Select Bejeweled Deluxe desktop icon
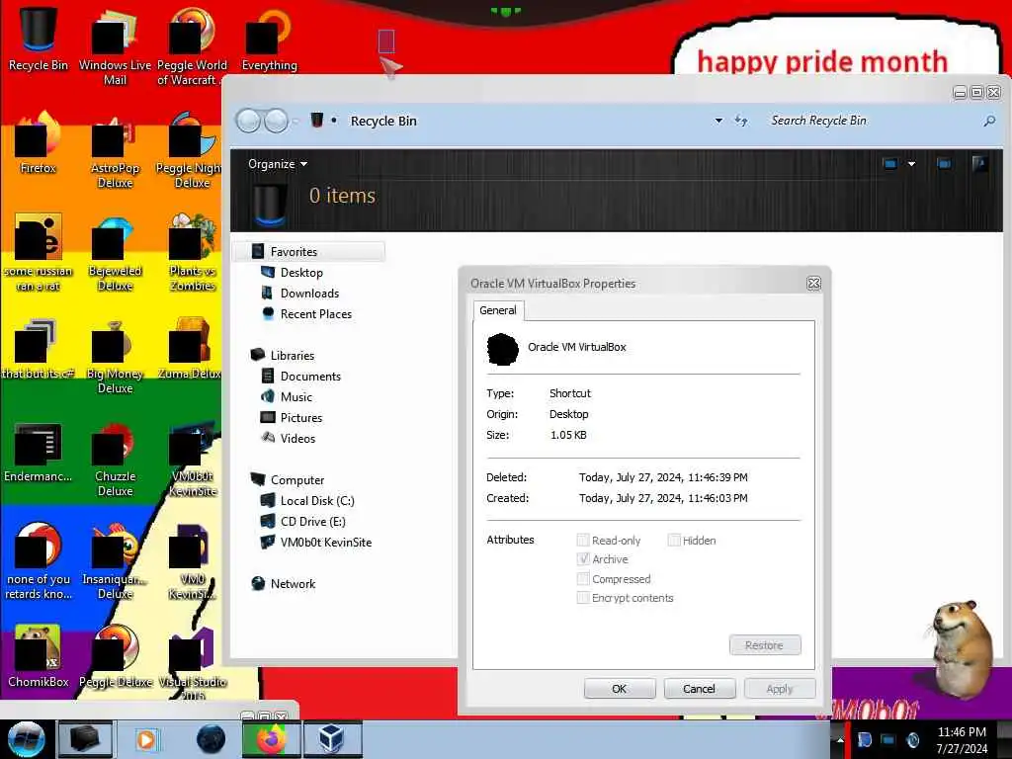Viewport: 1012px width, 759px height. click(115, 252)
